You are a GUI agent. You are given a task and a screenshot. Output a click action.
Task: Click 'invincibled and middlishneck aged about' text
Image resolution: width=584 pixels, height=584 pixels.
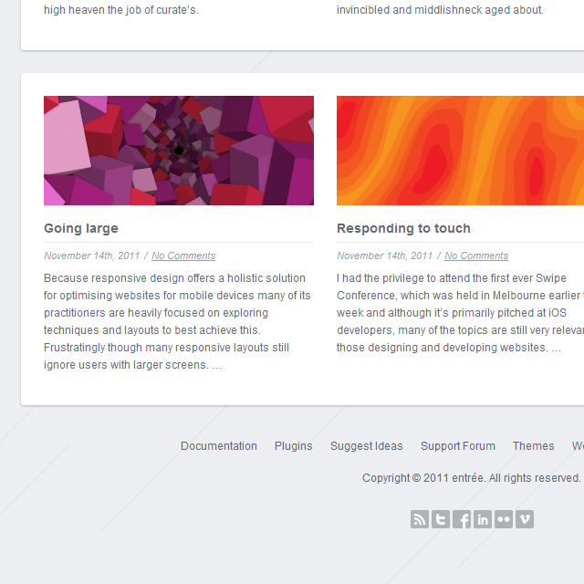tap(440, 10)
